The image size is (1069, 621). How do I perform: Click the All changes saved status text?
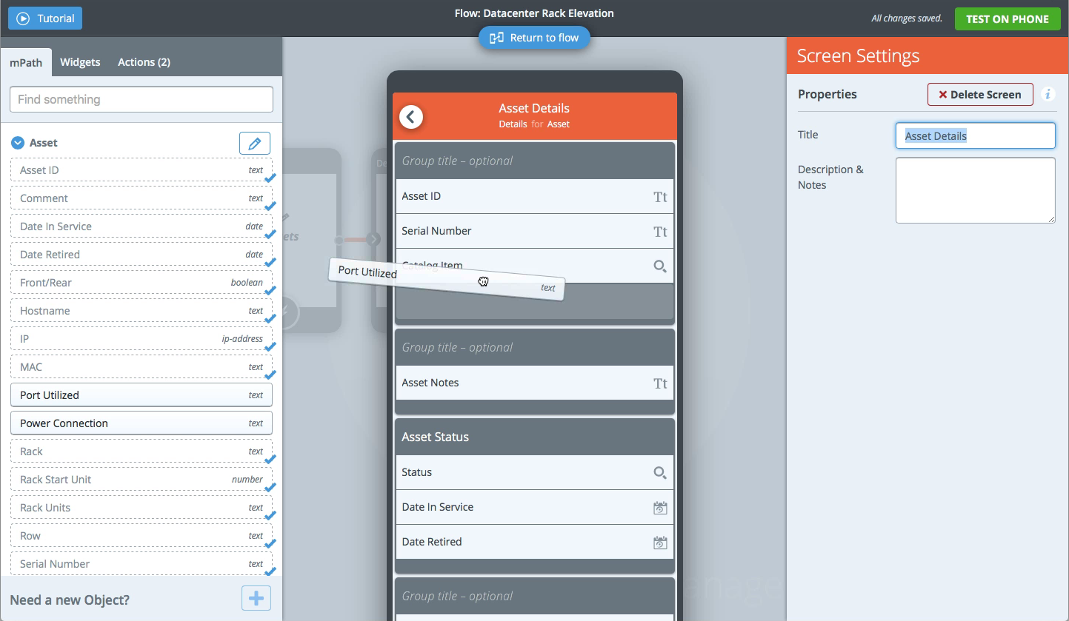tap(907, 19)
